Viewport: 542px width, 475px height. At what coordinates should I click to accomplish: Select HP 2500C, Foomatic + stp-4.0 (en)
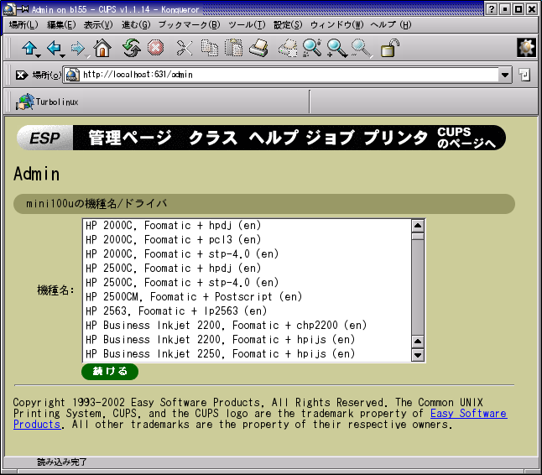coord(247,283)
